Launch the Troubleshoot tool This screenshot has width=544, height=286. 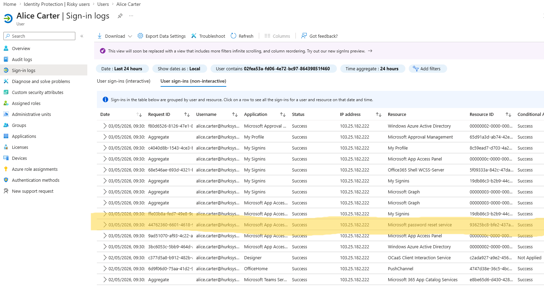208,36
